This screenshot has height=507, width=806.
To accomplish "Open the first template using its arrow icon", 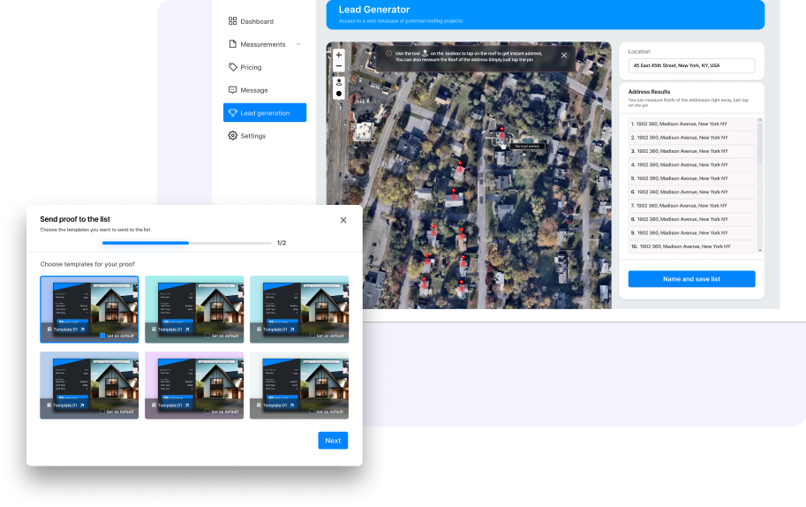I will pos(82,329).
